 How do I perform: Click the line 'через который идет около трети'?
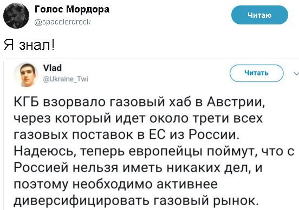click(x=138, y=118)
